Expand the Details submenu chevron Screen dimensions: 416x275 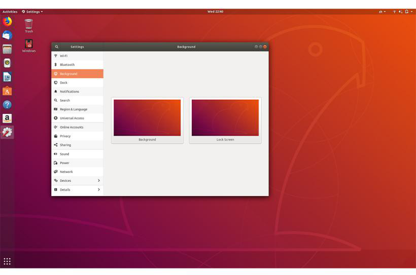pos(98,189)
